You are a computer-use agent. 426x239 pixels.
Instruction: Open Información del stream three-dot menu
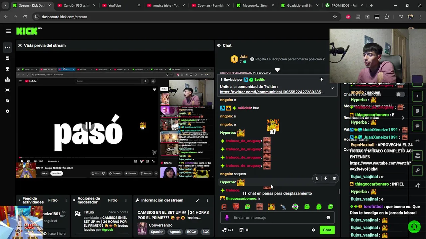tap(207, 200)
